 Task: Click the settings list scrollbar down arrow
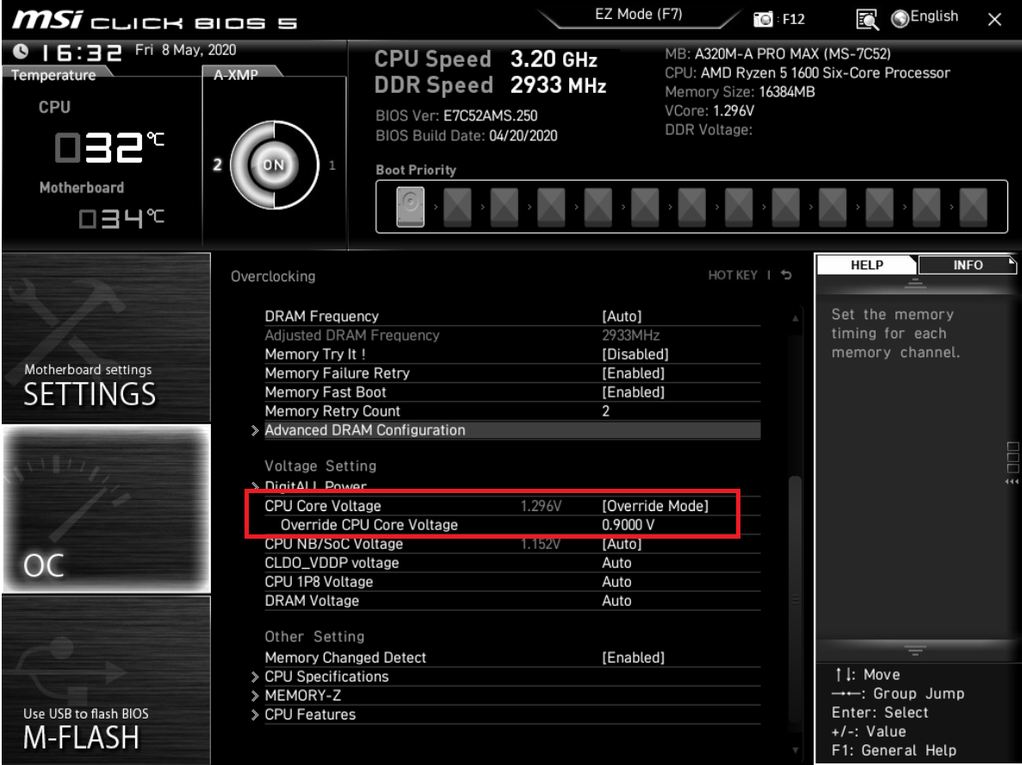(x=796, y=750)
